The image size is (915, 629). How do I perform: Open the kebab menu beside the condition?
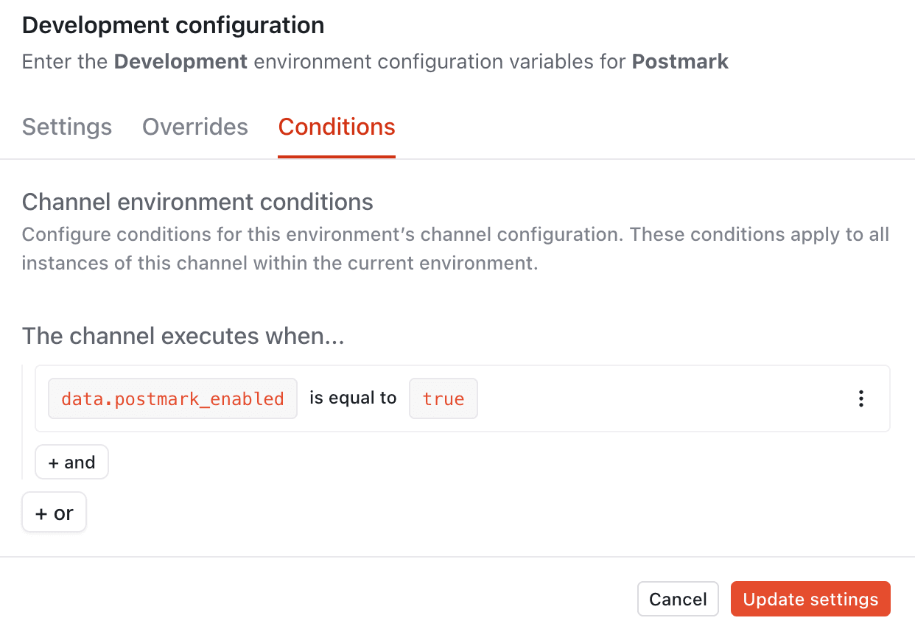coord(860,398)
